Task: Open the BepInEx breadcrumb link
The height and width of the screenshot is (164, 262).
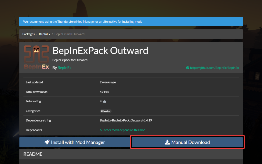Action: pyautogui.click(x=45, y=34)
